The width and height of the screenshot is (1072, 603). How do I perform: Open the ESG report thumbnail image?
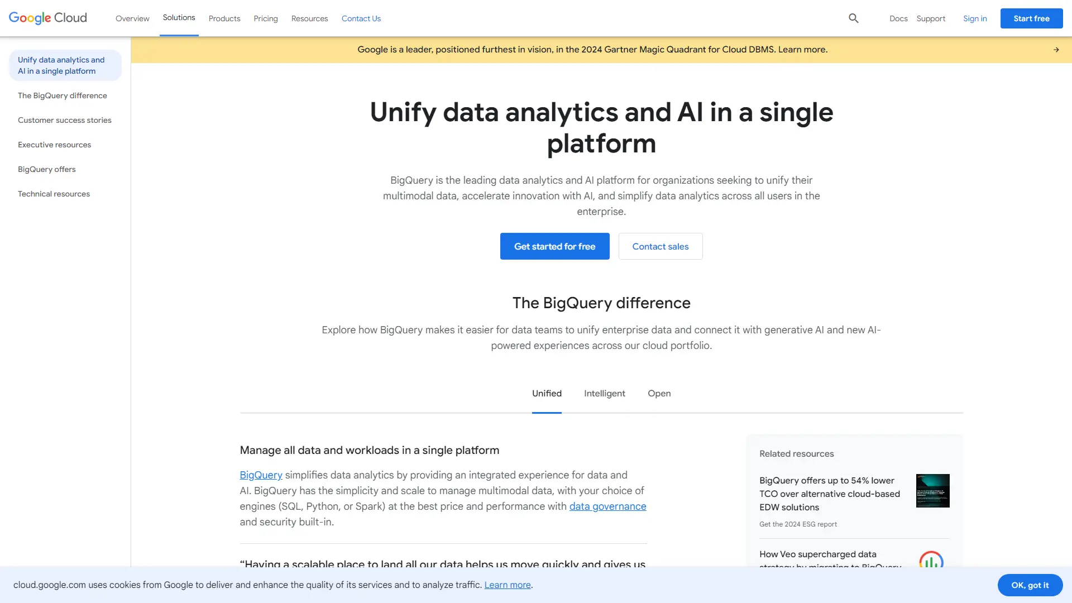(932, 491)
